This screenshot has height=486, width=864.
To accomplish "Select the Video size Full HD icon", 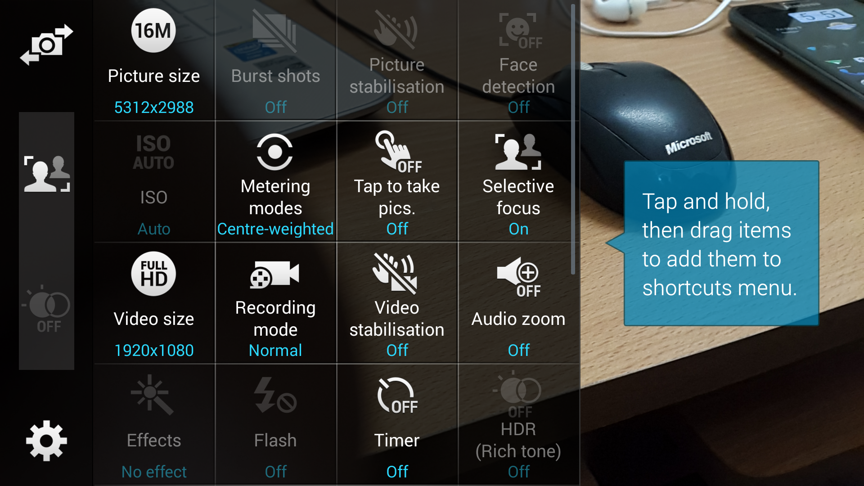I will pyautogui.click(x=153, y=274).
